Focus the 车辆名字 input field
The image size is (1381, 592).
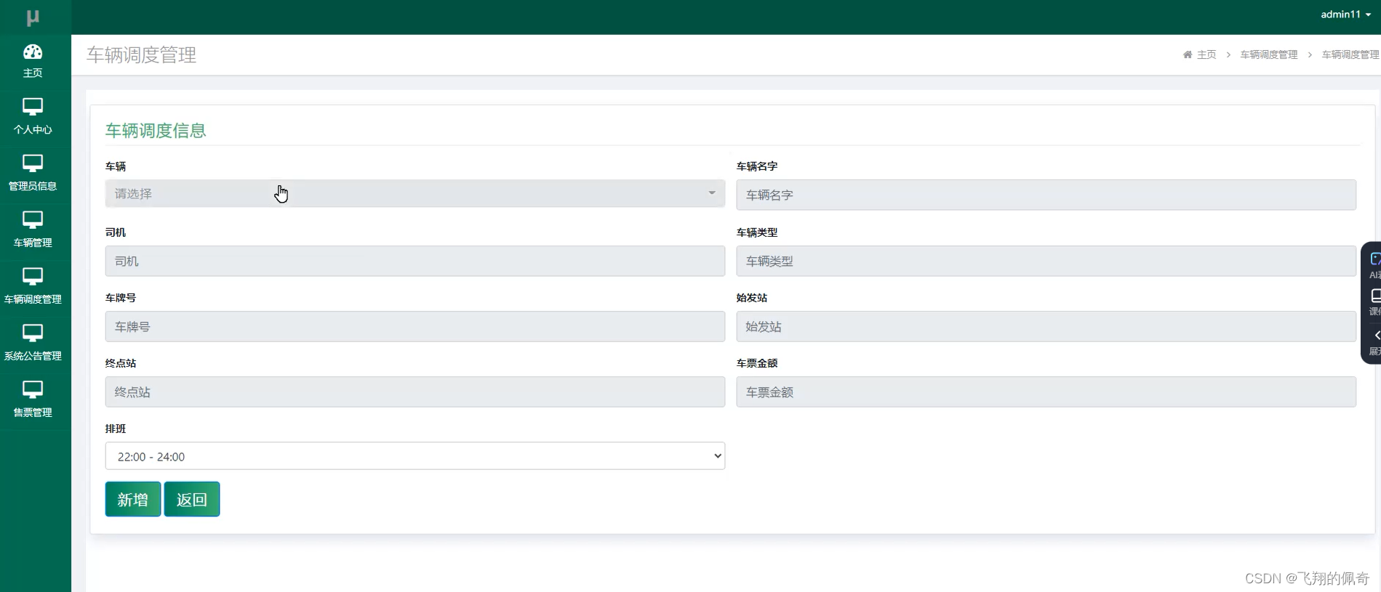click(1046, 195)
